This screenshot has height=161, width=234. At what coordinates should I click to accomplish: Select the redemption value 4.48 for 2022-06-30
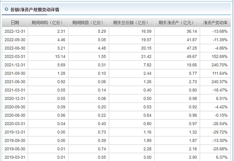pyautogui.click(x=102, y=48)
